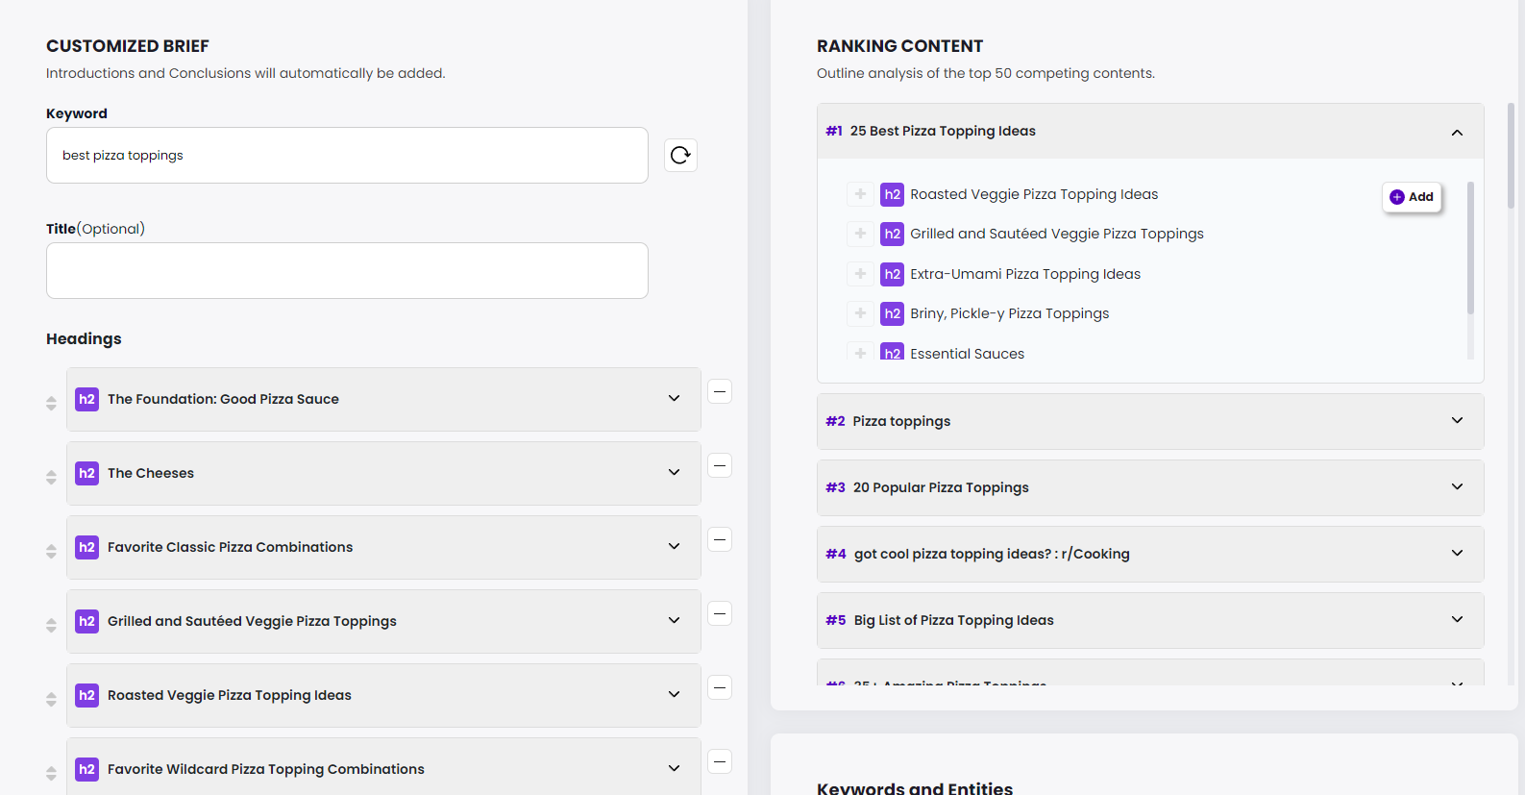Click plus icon beside ranking 'Grilled and Sautéed Veggie Pizza Toppings'
The height and width of the screenshot is (795, 1525).
click(860, 234)
